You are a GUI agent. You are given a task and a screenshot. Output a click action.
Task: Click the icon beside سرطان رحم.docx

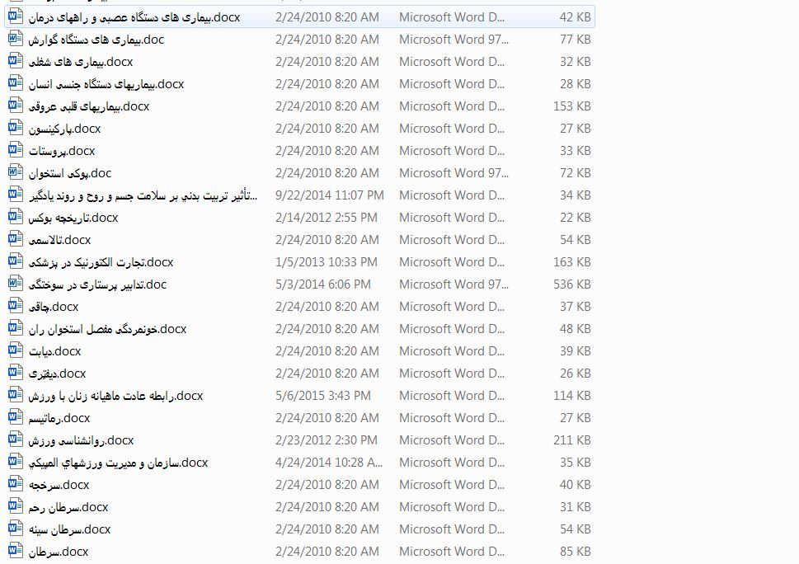pos(15,506)
